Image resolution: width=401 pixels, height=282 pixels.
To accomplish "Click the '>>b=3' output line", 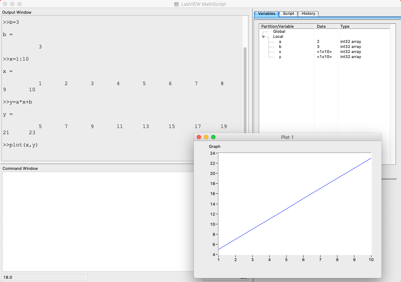I will click(x=11, y=22).
